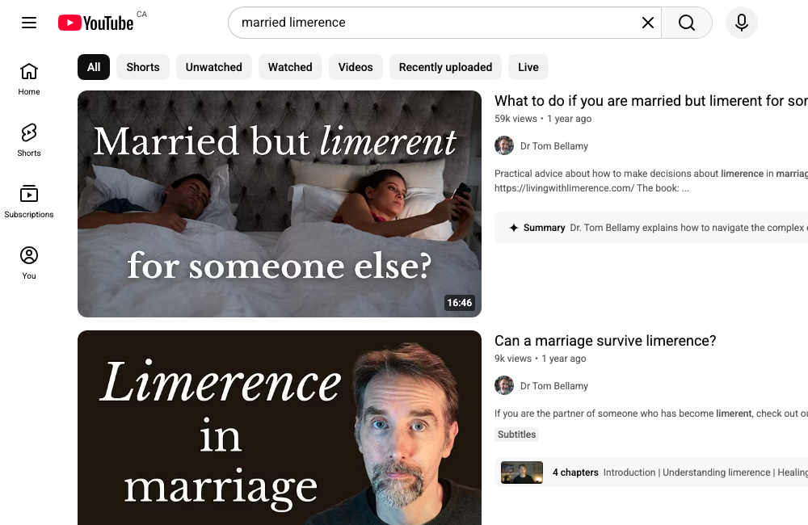Select the All filter chip
808x525 pixels.
click(94, 67)
